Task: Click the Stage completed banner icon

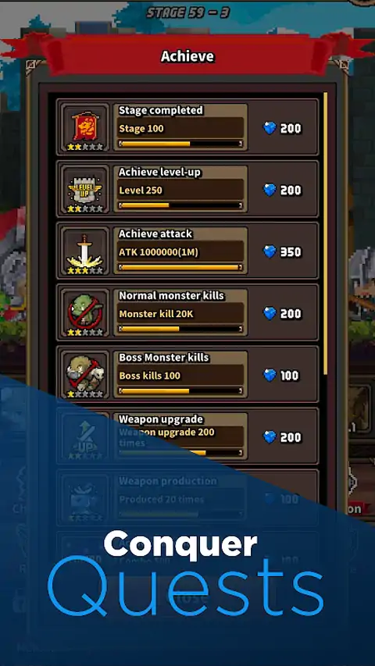Action: click(x=85, y=127)
